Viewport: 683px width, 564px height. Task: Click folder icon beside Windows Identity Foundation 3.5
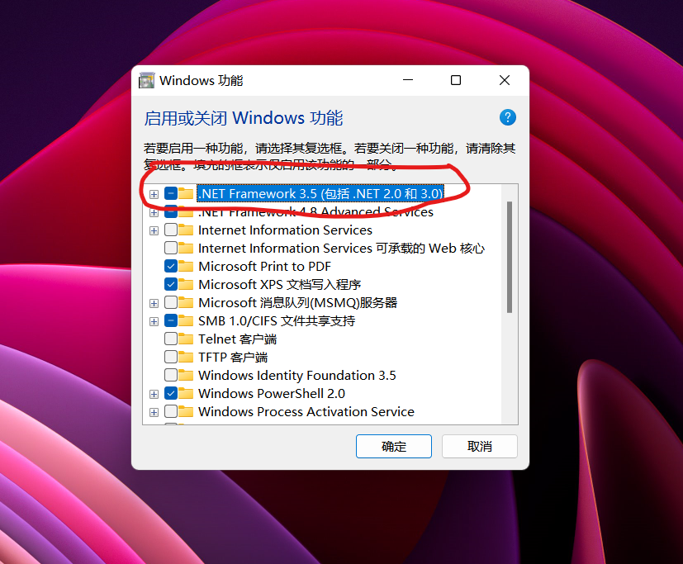(x=186, y=376)
